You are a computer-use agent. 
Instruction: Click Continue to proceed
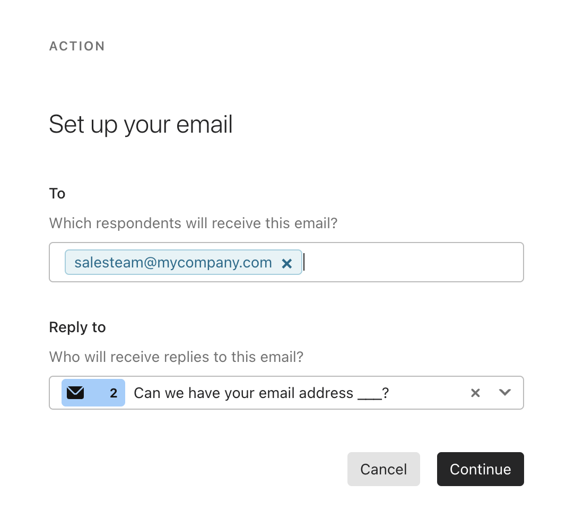click(x=481, y=469)
